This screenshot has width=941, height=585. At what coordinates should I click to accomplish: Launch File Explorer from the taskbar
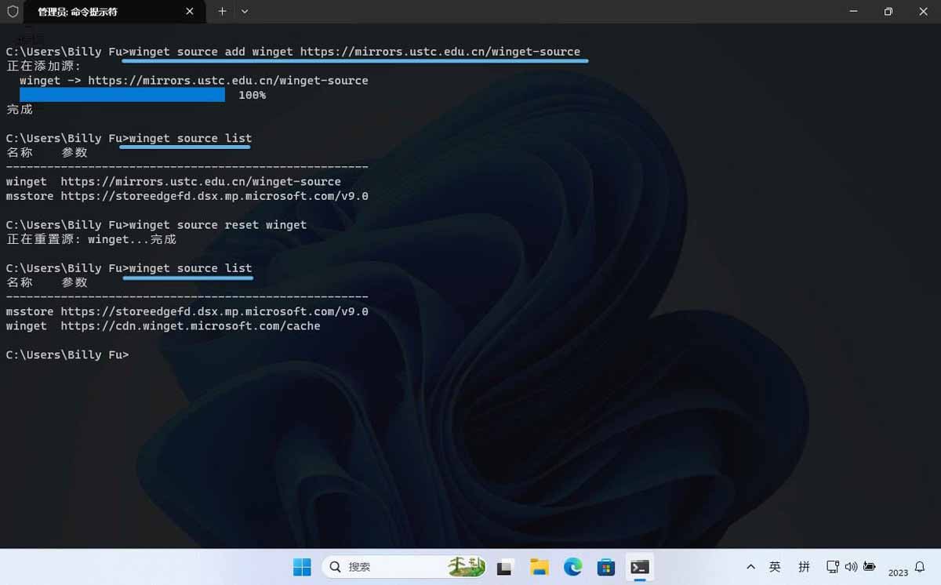(x=539, y=567)
